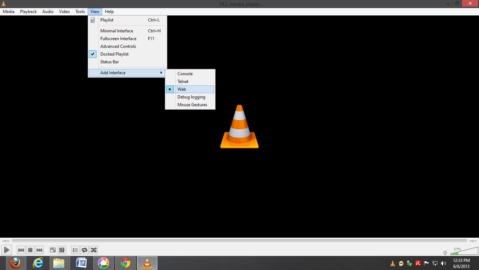Screen dimensions: 479x270
Task: Uncheck the Docked Playlist option
Action: coord(127,54)
